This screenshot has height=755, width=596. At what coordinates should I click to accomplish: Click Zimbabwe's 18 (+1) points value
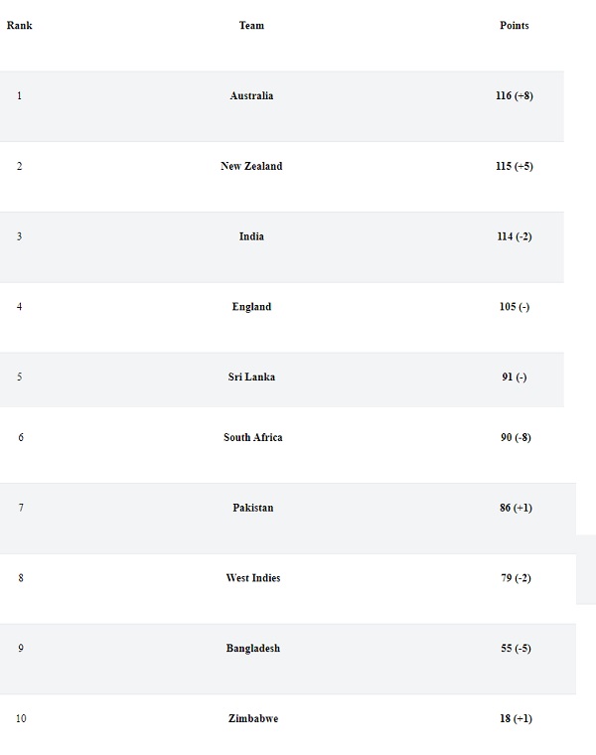pos(516,718)
